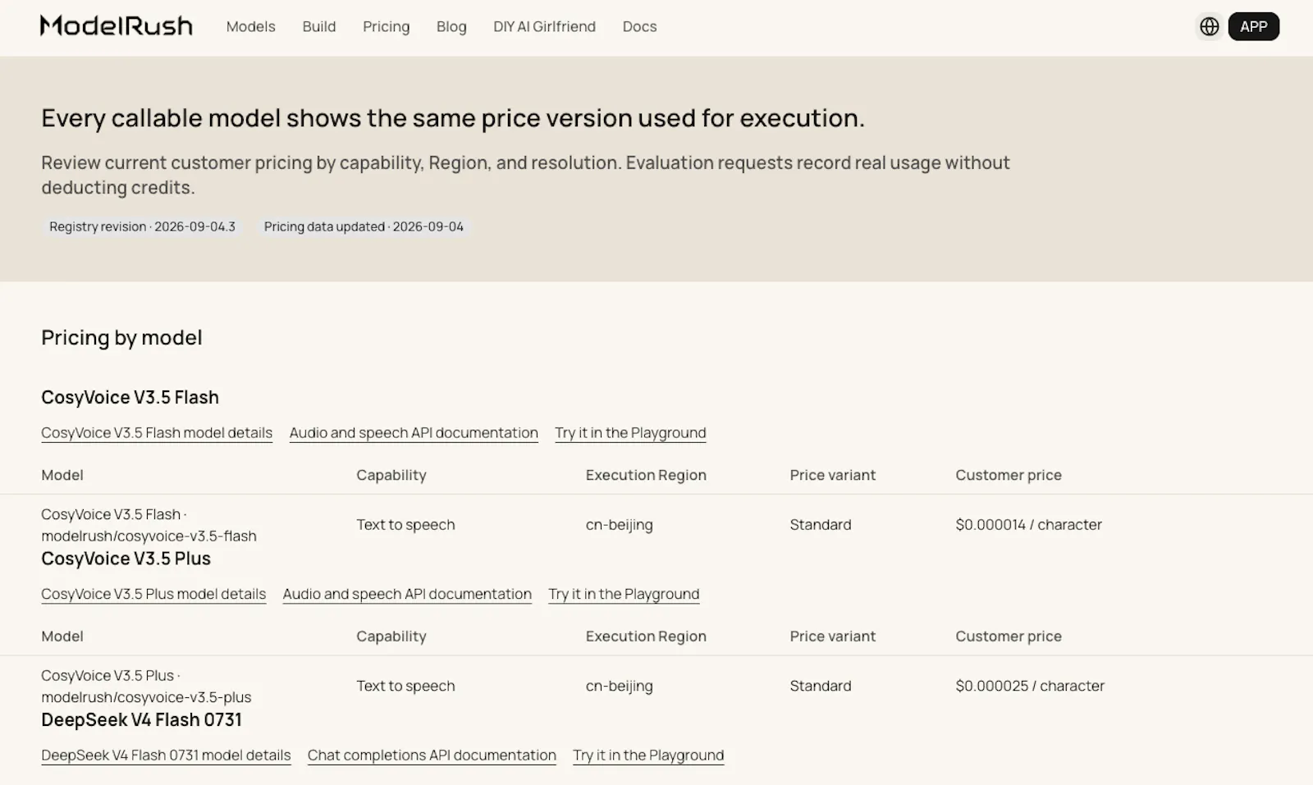Click Text to speech in the Plus row
1313x785 pixels.
tap(405, 686)
